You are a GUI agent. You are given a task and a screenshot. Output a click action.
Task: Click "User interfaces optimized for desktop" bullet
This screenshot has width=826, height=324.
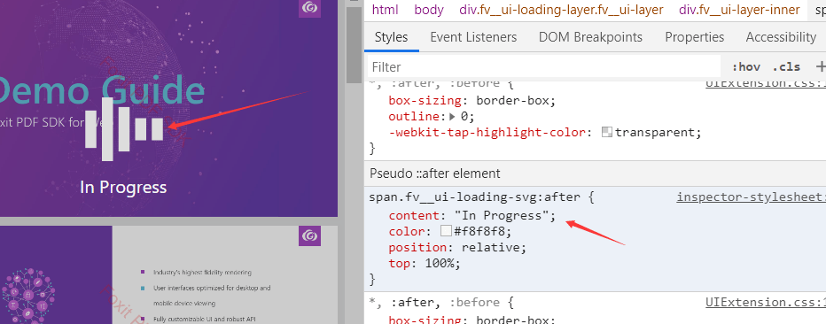pos(212,289)
